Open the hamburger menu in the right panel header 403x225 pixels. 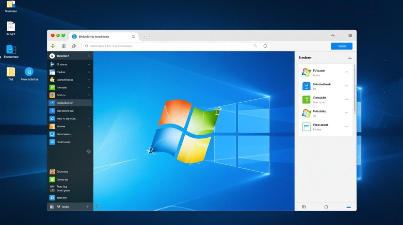(x=350, y=58)
